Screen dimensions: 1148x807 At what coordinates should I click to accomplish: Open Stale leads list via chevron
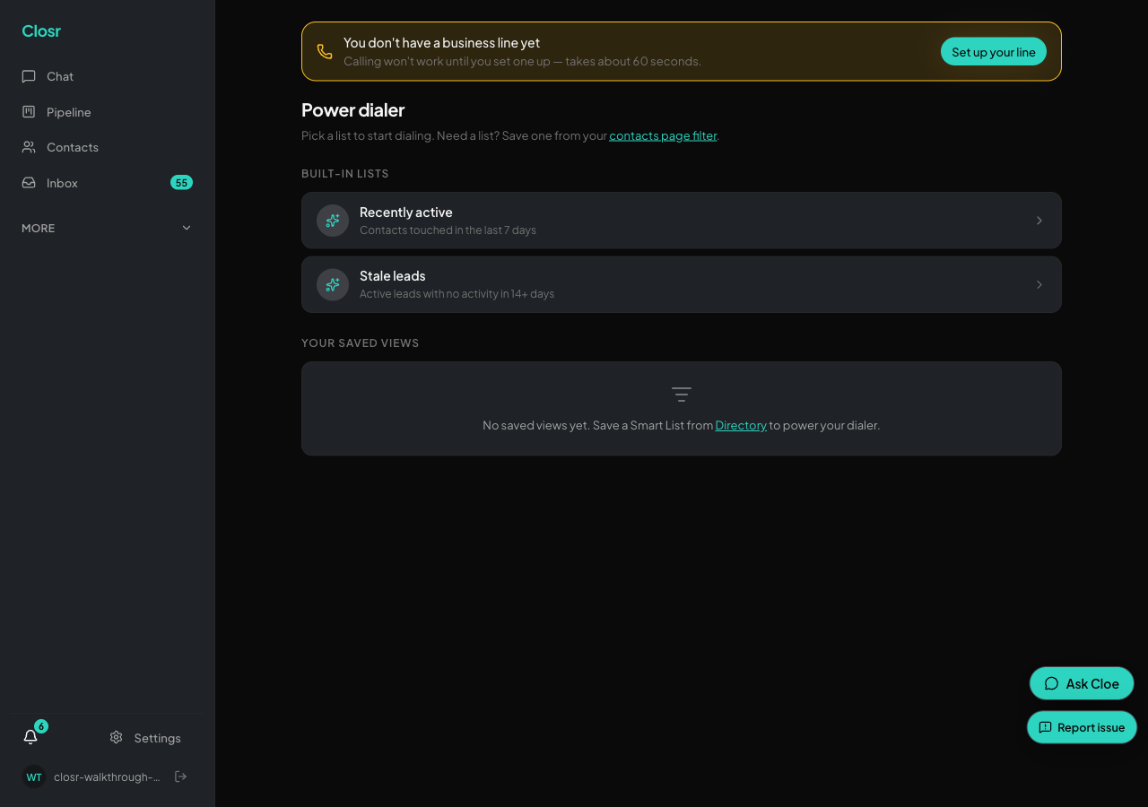click(x=1039, y=284)
